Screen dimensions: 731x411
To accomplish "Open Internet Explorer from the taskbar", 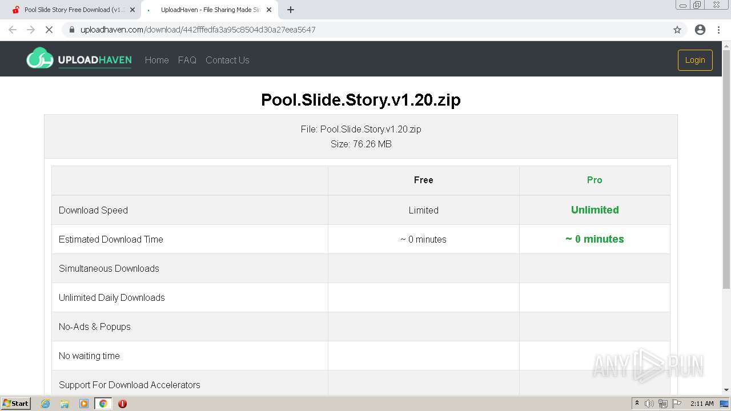I will (46, 404).
